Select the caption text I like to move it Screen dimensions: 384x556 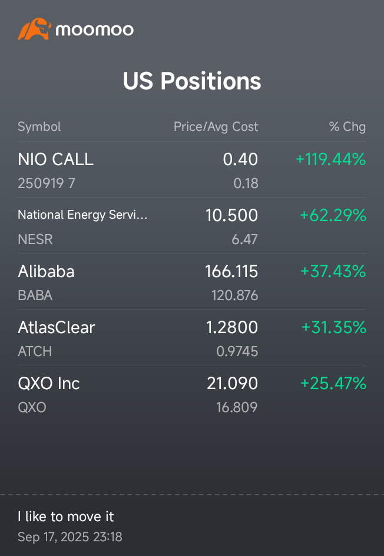click(65, 516)
